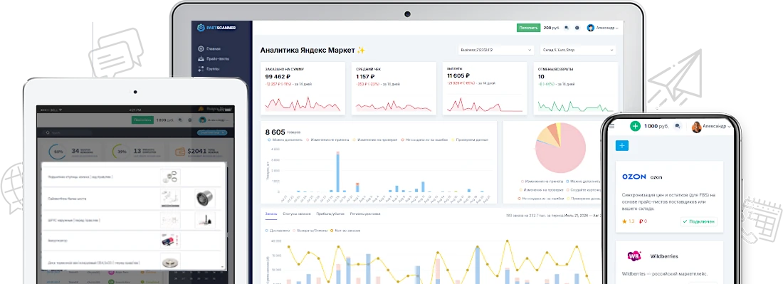The image size is (783, 284).
Task: Expand the Александр user menu on laptop
Action: pos(606,28)
